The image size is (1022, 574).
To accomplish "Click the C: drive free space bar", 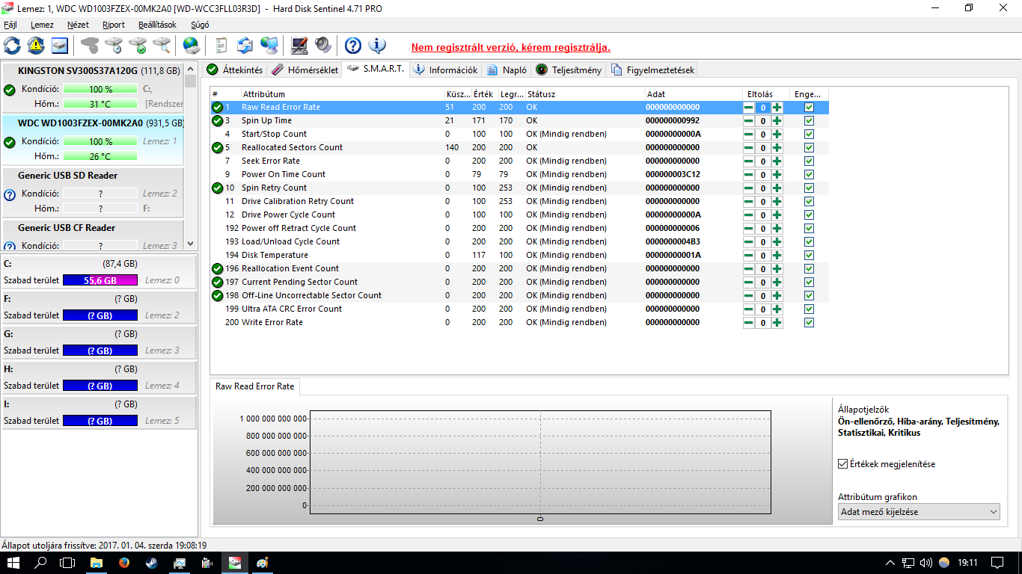I will 100,280.
